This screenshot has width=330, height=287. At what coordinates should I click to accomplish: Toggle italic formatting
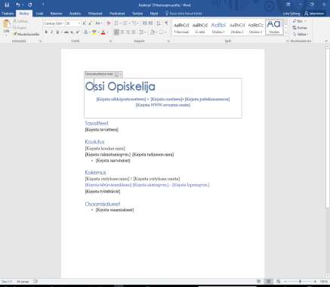(52, 32)
